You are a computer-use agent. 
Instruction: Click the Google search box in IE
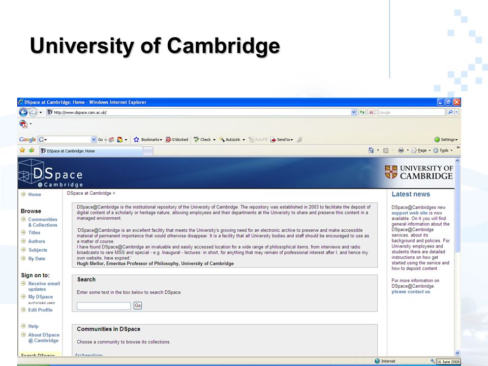pos(411,112)
